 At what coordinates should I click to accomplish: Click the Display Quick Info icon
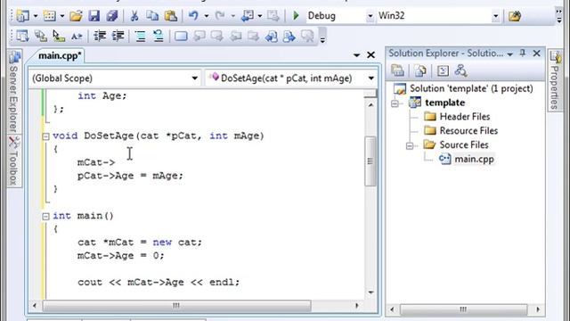coord(59,36)
